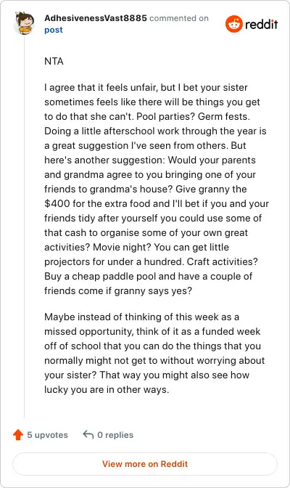Click the "projectors for under a hundred" line
The image size is (290, 488).
151,261
